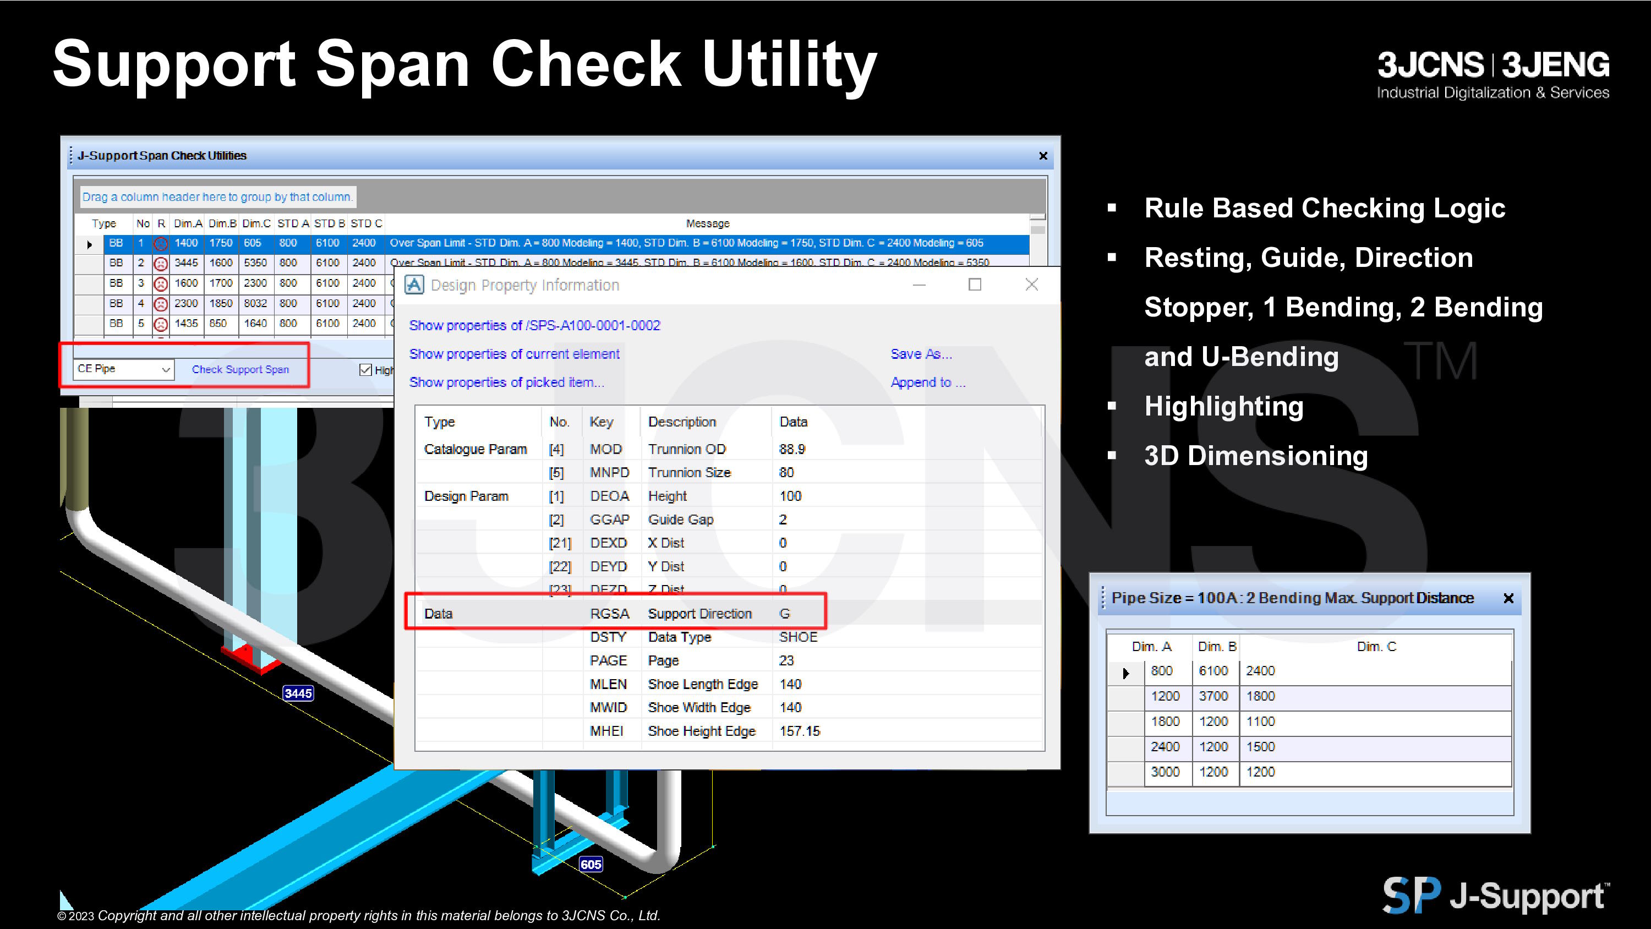Toggle the Highlight checkbox
Viewport: 1651px width, 929px height.
(365, 369)
